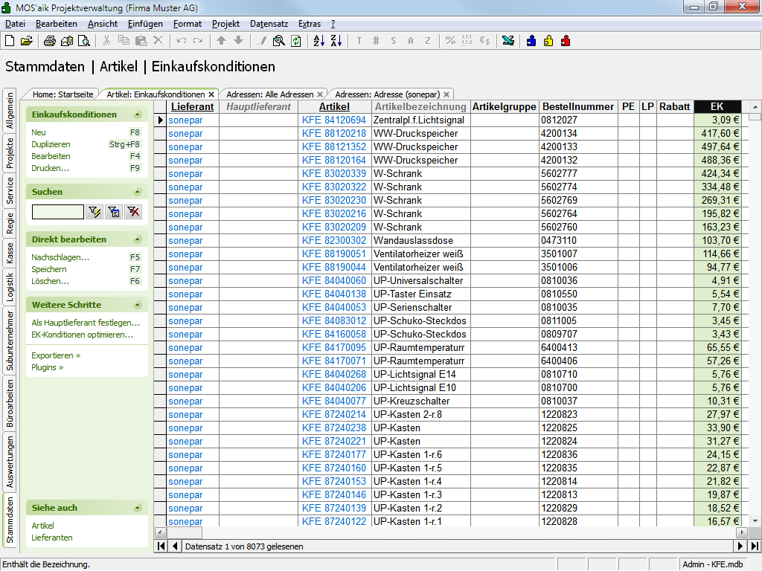Collapse the Siehe auch panel section
This screenshot has width=762, height=571.
(x=137, y=509)
